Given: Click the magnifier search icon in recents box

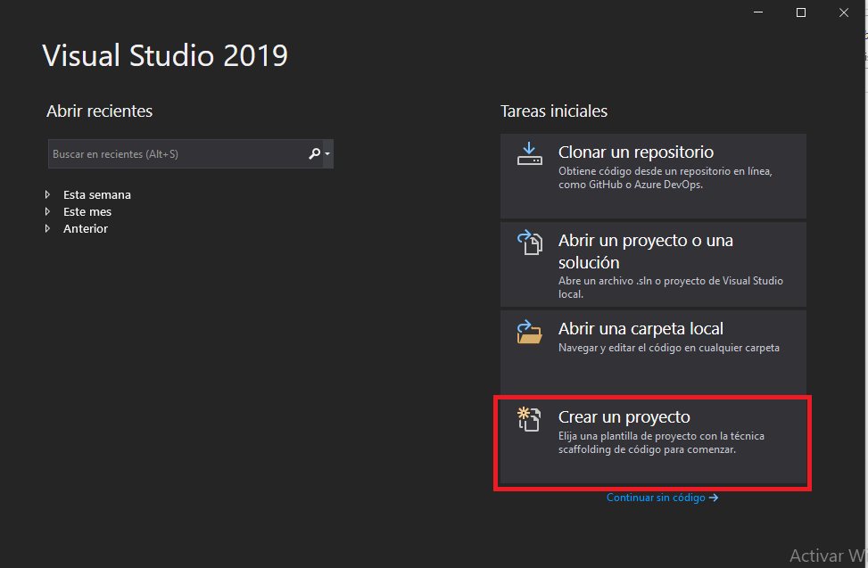Looking at the screenshot, I should point(314,153).
